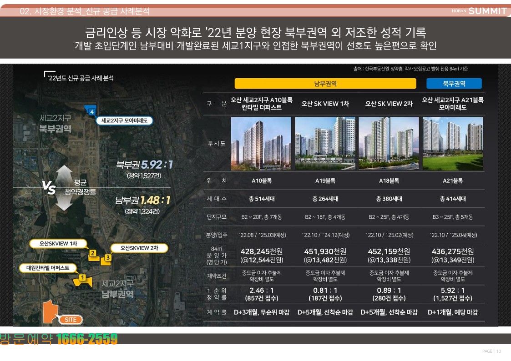
Task: Select the 북부권역 blue header tab
Action: point(454,84)
